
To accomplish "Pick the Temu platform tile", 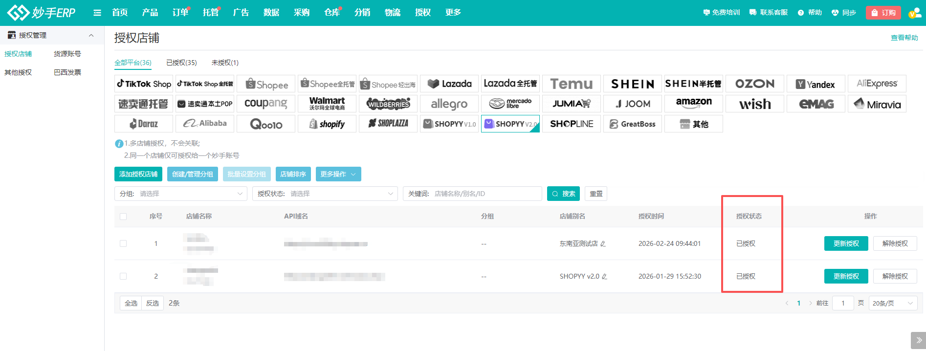I will pyautogui.click(x=571, y=84).
